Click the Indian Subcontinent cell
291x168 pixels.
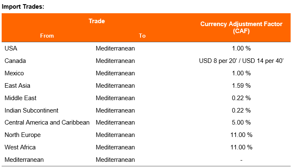pyautogui.click(x=32, y=110)
